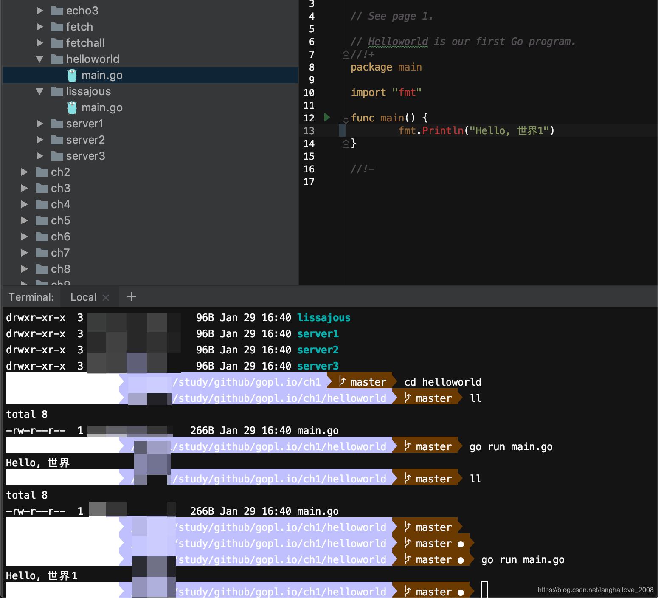Viewport: 658px width, 598px height.
Task: Select the fetchall tree item label
Action: click(85, 43)
